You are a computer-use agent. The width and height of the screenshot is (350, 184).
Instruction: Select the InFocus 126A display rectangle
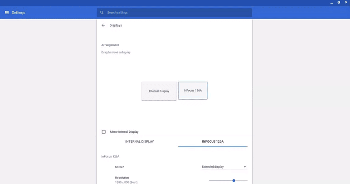(193, 90)
